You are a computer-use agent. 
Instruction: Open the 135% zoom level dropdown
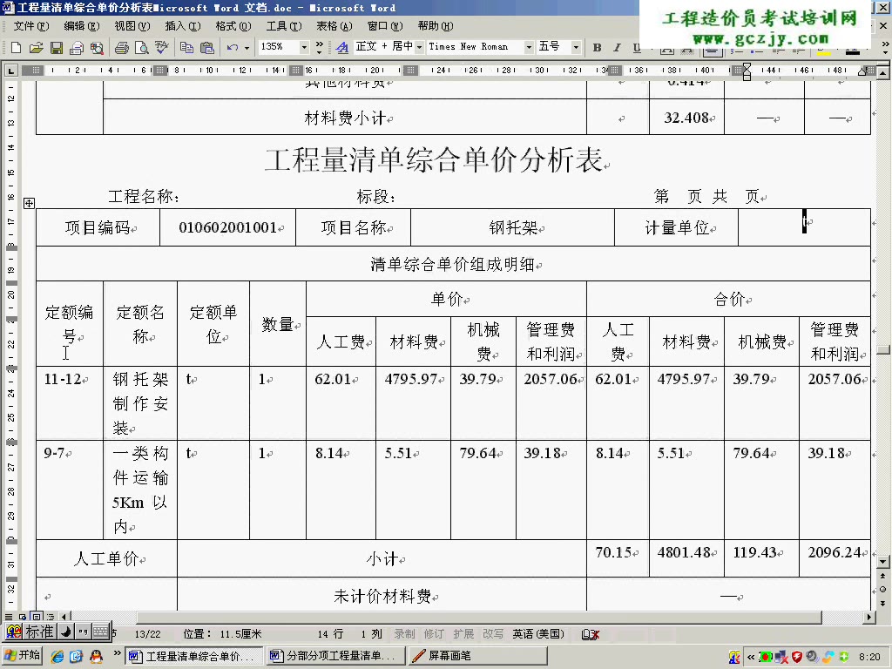click(x=305, y=48)
